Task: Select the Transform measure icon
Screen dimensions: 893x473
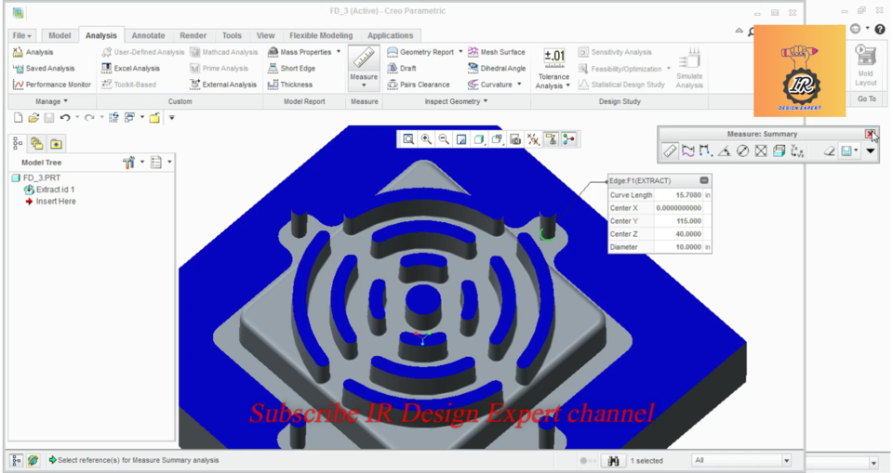Action: [797, 151]
